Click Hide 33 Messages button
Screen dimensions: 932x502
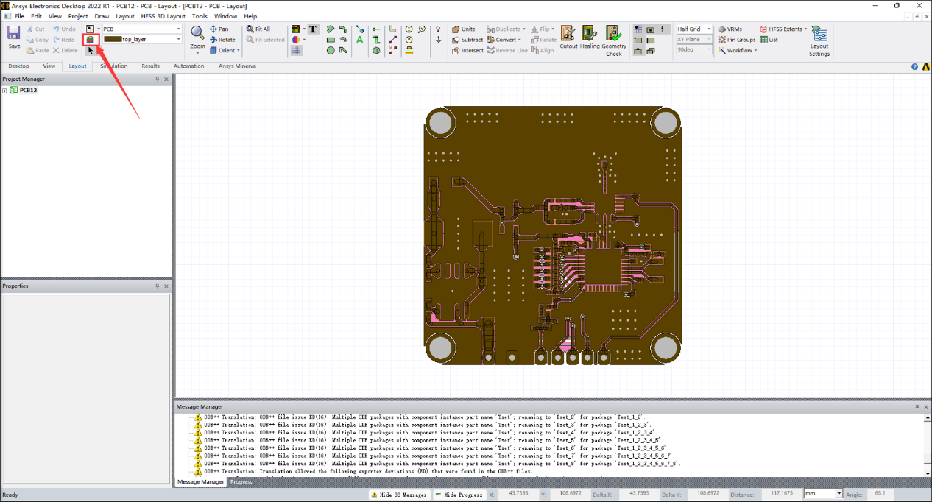[400, 495]
